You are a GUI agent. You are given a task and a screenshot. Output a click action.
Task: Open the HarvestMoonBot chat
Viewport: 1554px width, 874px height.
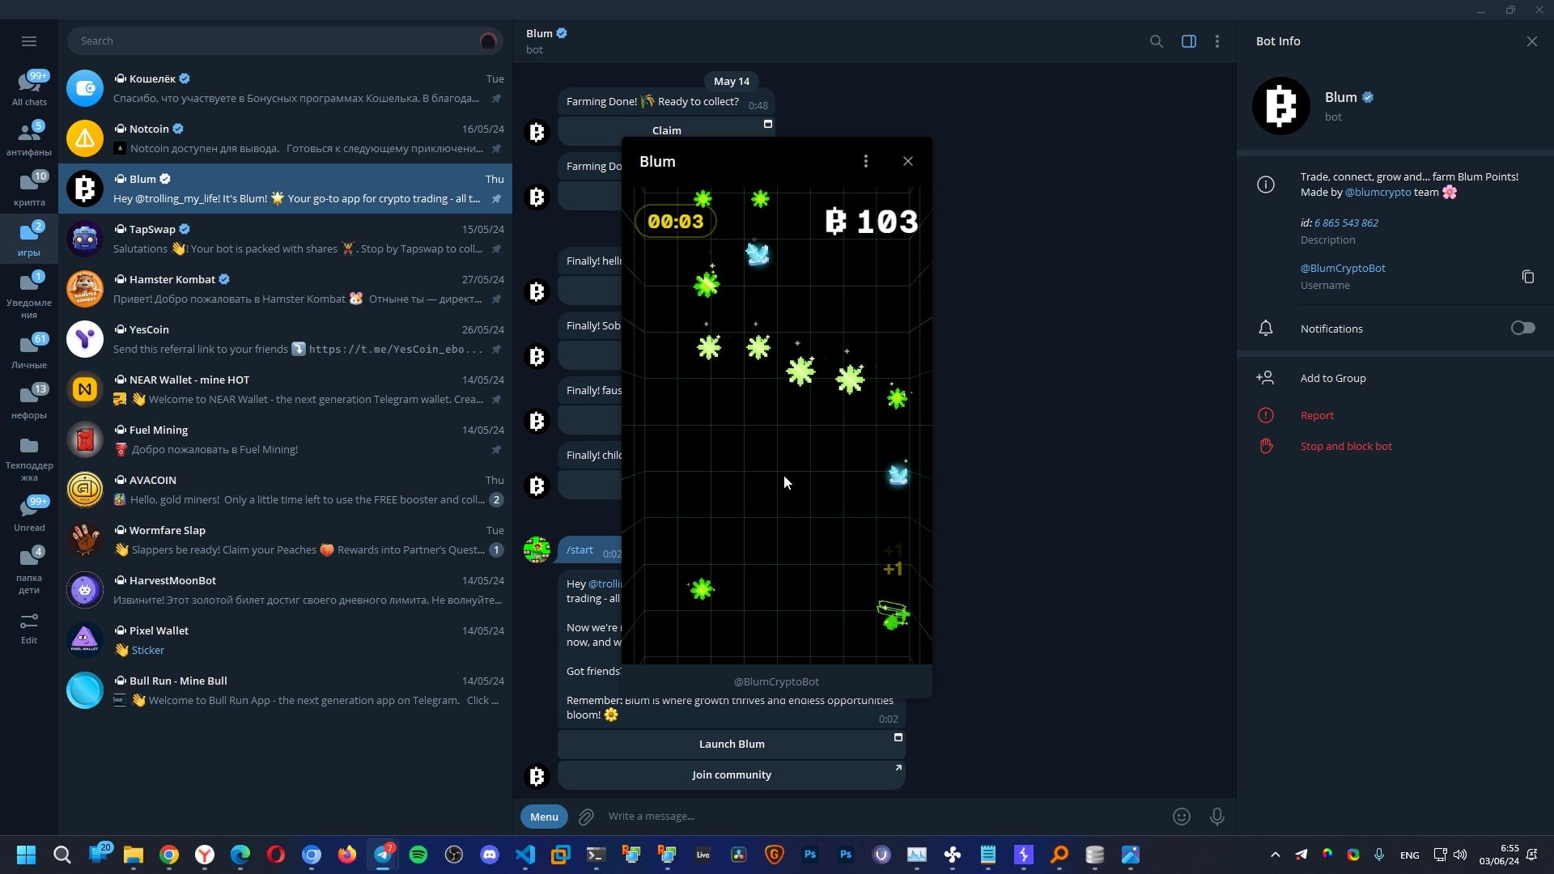pos(285,590)
